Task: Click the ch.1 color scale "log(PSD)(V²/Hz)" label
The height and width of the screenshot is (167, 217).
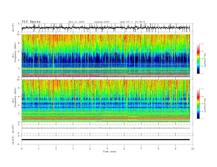Action: click(205, 60)
